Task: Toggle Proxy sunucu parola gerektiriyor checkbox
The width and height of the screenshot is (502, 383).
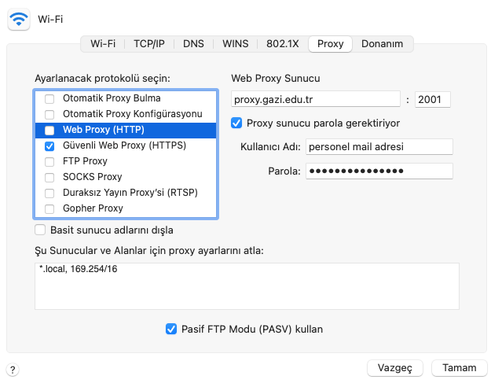Action: click(x=236, y=123)
